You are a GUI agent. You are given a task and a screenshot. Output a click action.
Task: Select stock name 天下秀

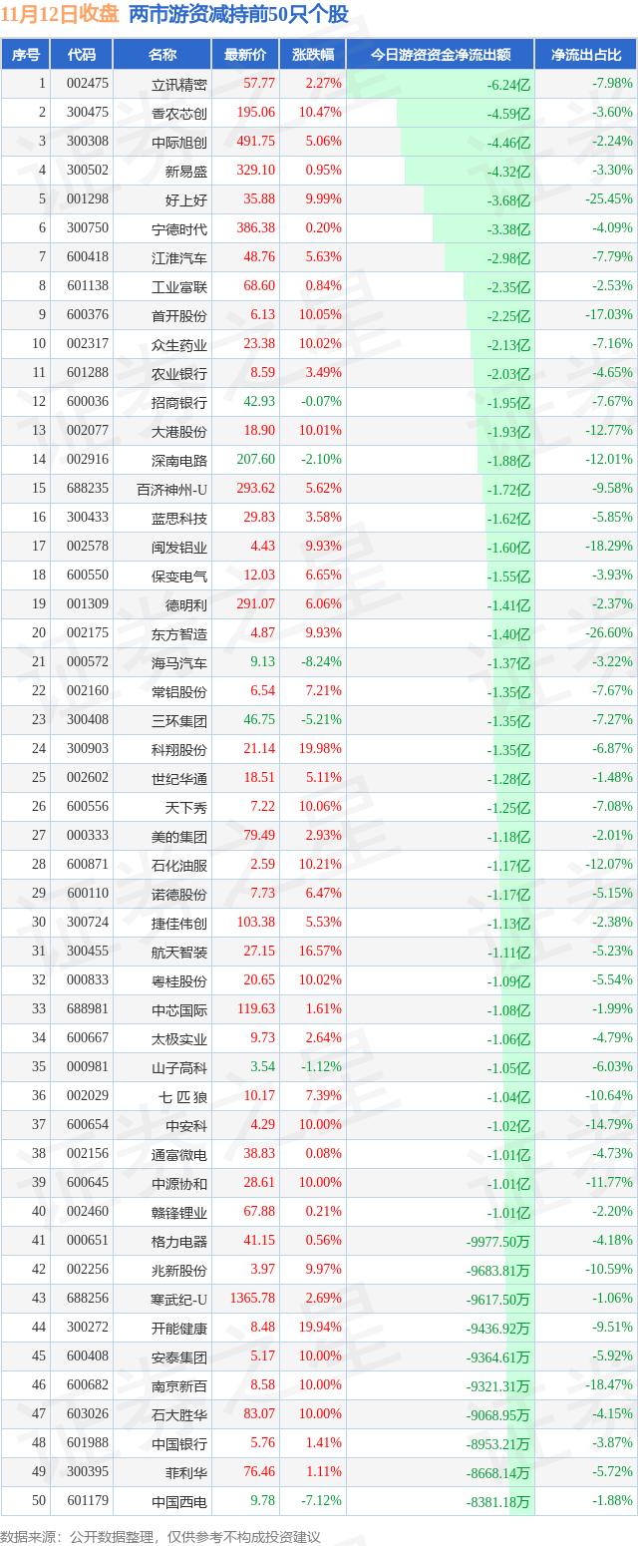[x=186, y=807]
